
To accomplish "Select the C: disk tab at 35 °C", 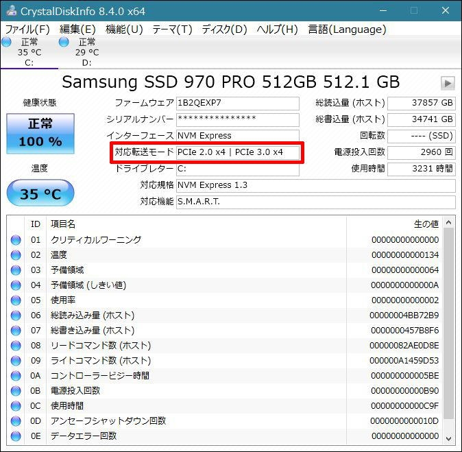I will click(29, 52).
